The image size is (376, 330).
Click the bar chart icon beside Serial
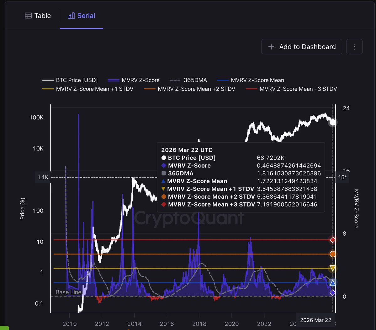click(x=72, y=15)
